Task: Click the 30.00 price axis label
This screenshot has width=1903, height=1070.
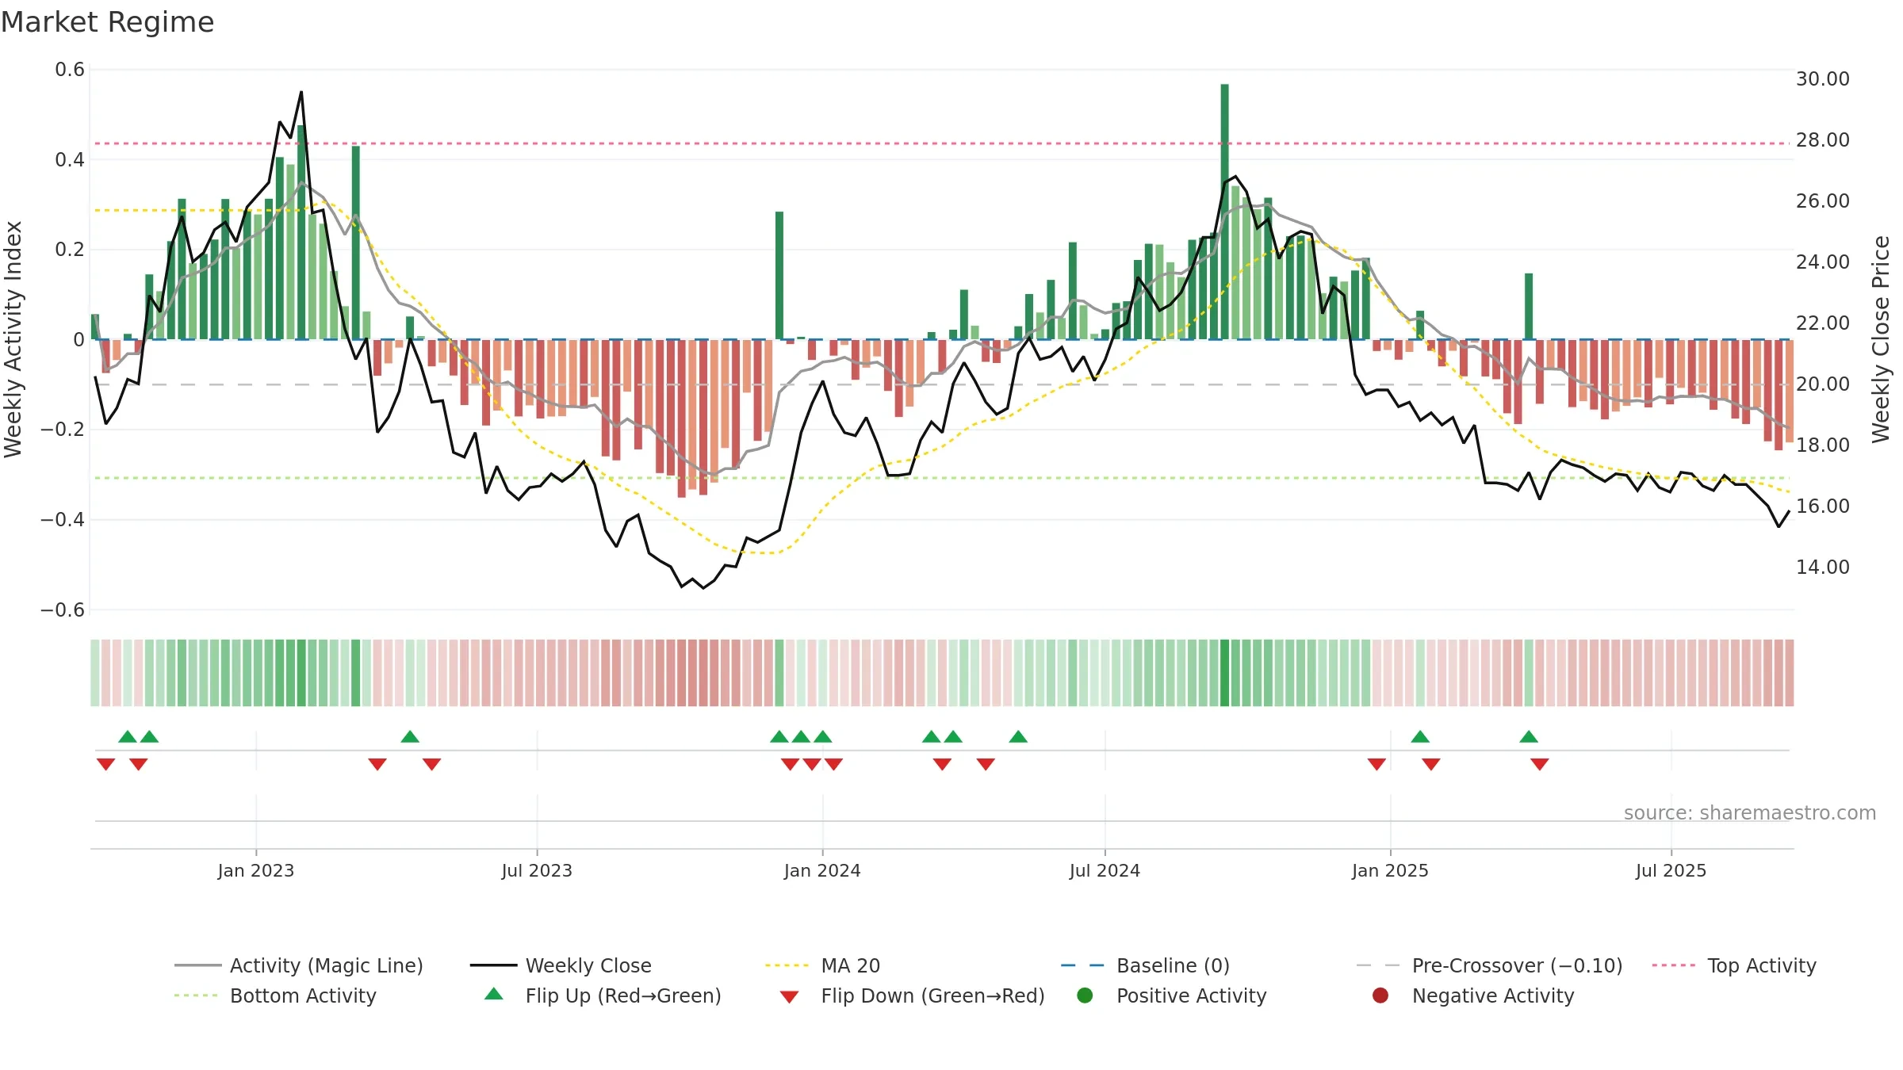Action: pos(1822,79)
